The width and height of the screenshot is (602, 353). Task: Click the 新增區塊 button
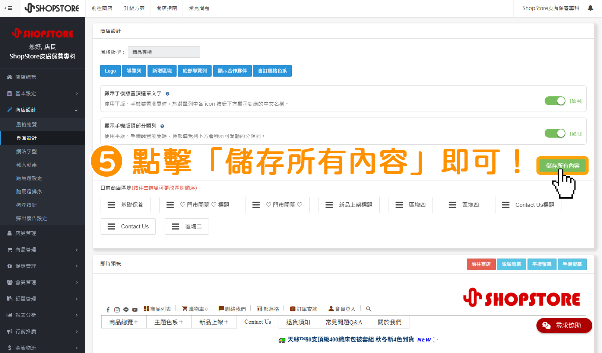(162, 71)
